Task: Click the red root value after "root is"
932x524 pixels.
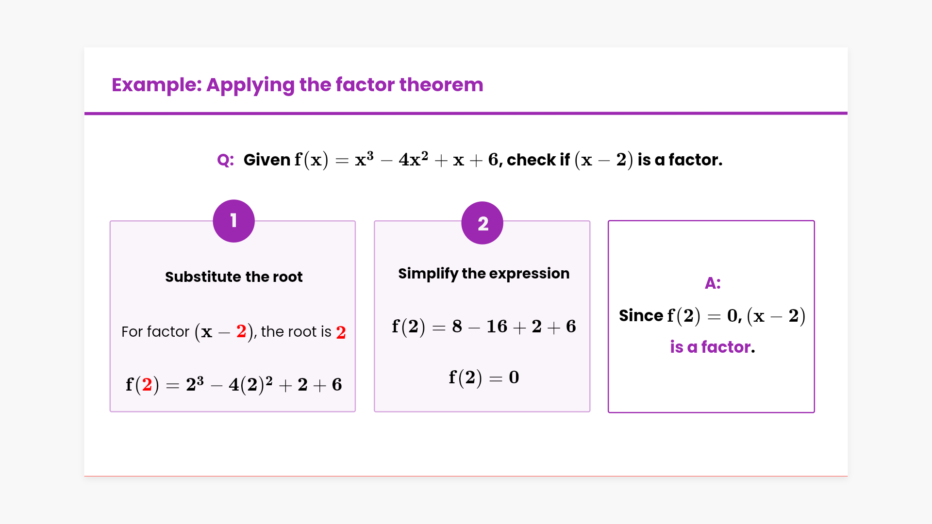Action: (x=341, y=332)
